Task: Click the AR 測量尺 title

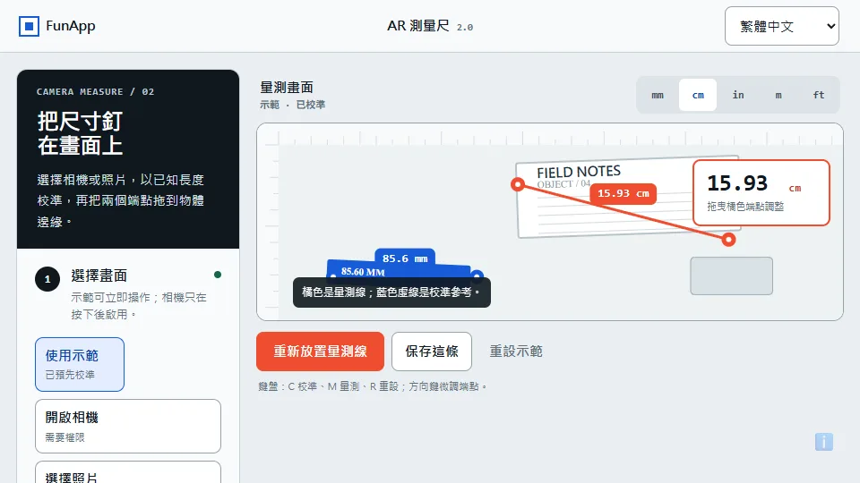Action: [x=418, y=26]
